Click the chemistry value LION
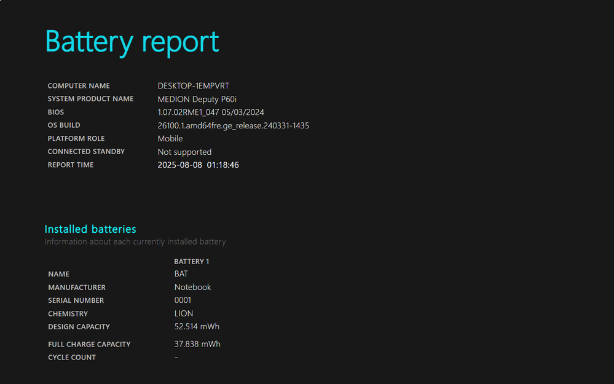Image resolution: width=614 pixels, height=384 pixels. (184, 314)
